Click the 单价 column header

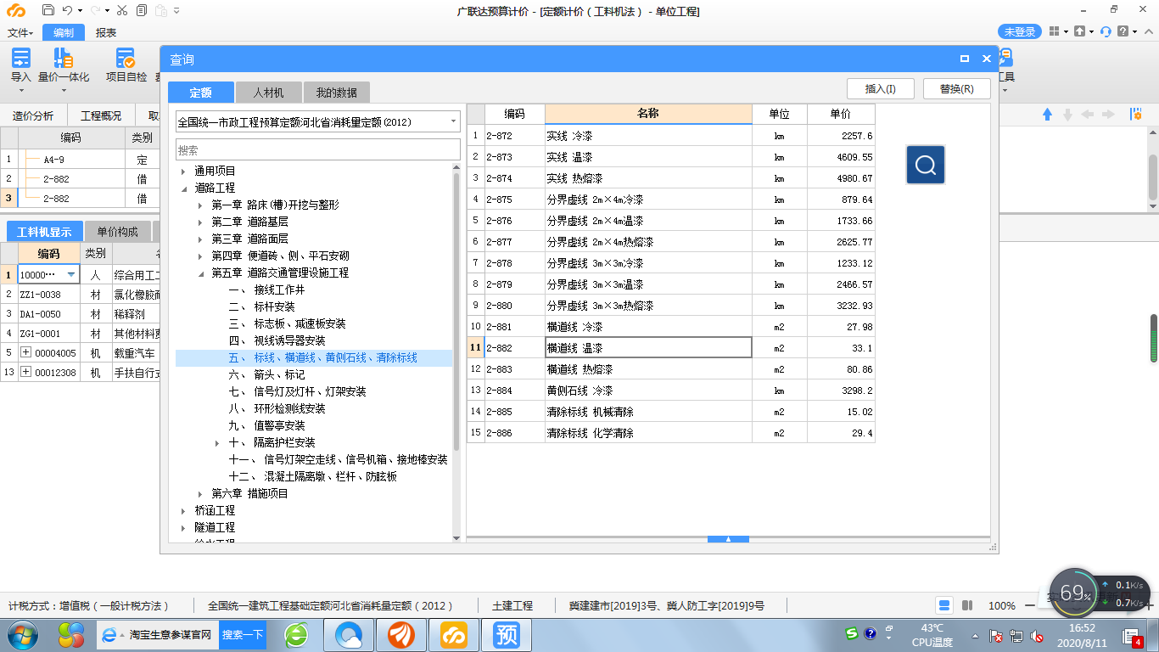840,114
